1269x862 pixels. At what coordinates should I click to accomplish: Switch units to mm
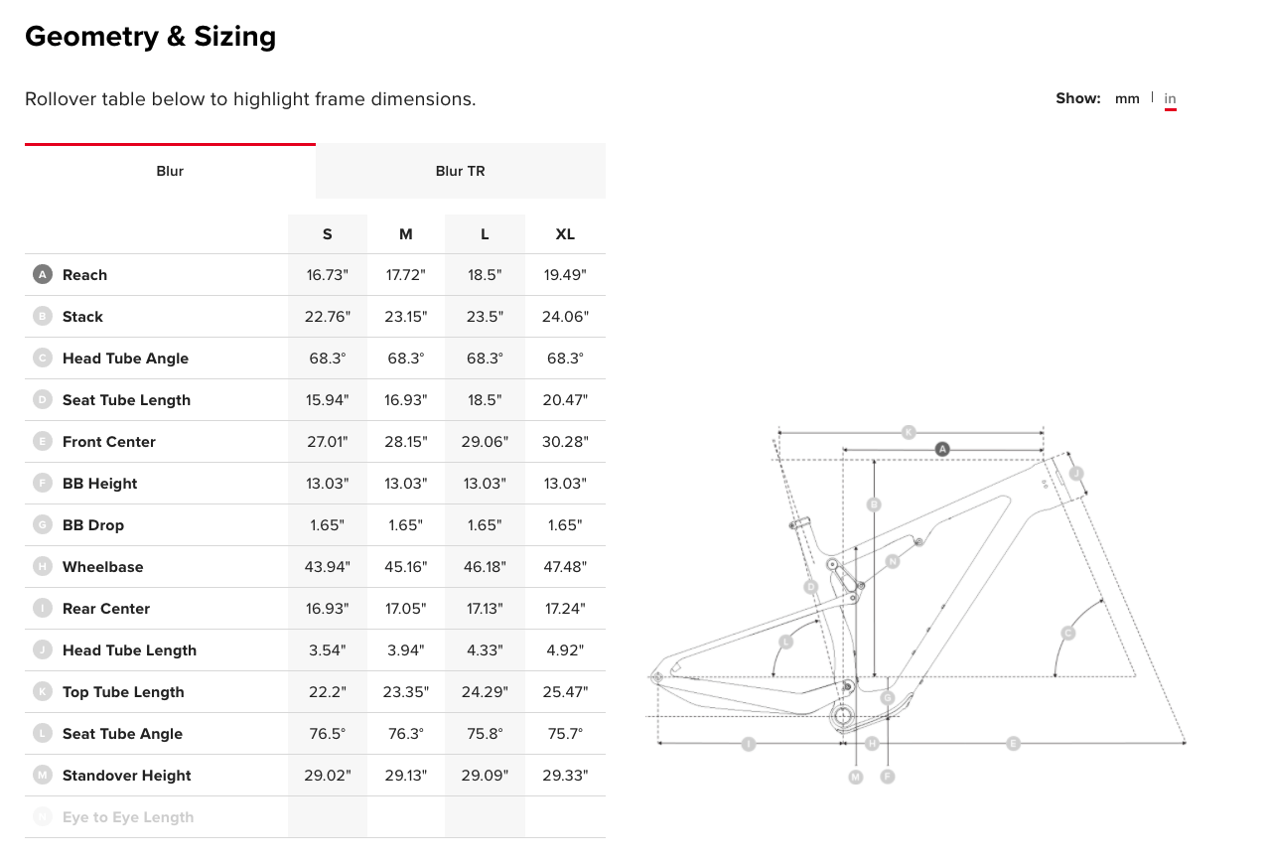[x=1127, y=98]
